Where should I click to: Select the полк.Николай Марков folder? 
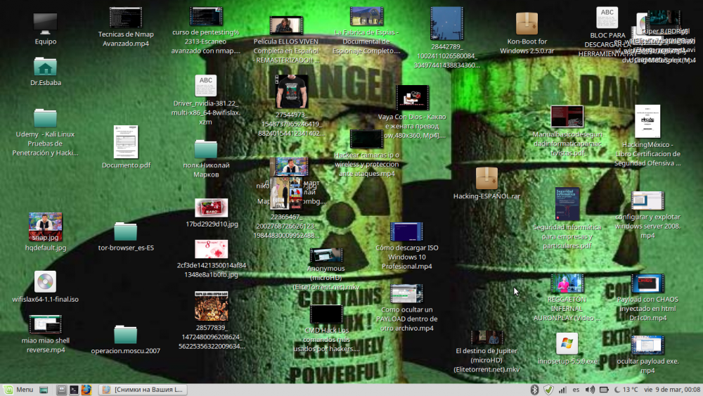[206, 149]
